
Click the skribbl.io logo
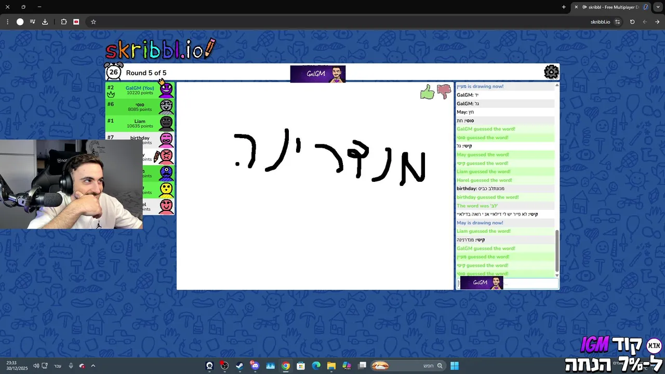click(160, 49)
